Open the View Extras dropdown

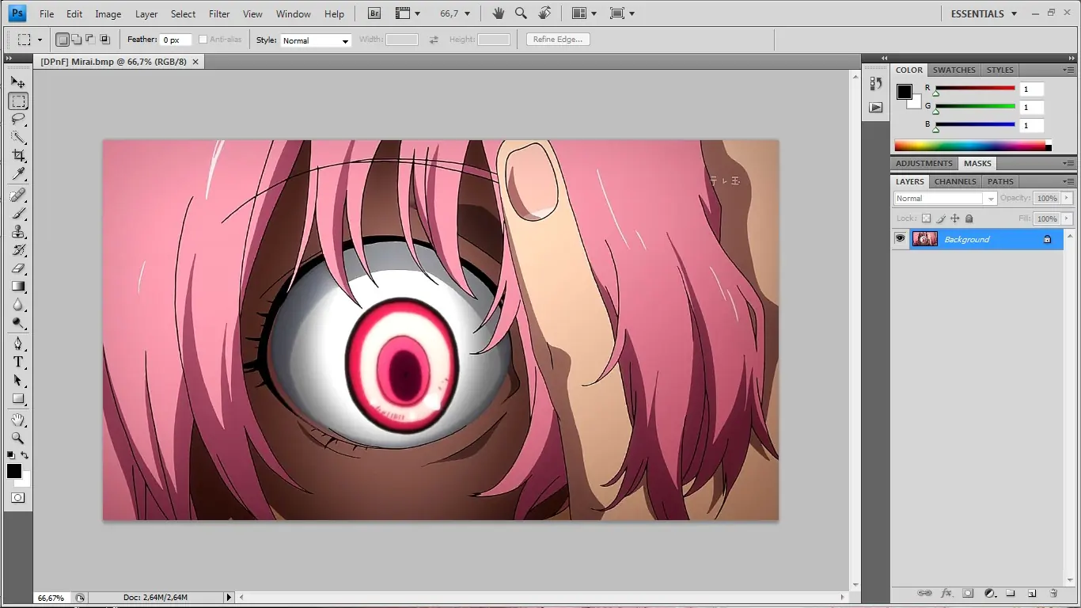point(408,13)
